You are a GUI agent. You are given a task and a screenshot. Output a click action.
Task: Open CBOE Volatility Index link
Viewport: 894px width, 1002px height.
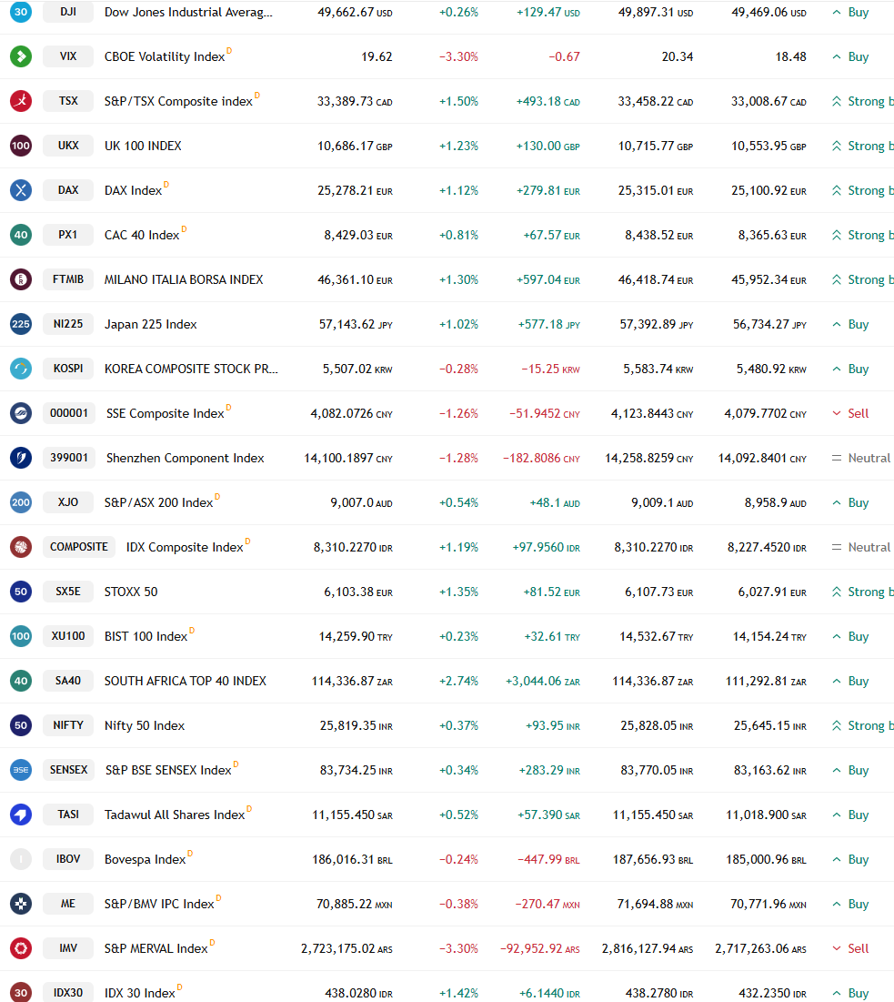165,56
